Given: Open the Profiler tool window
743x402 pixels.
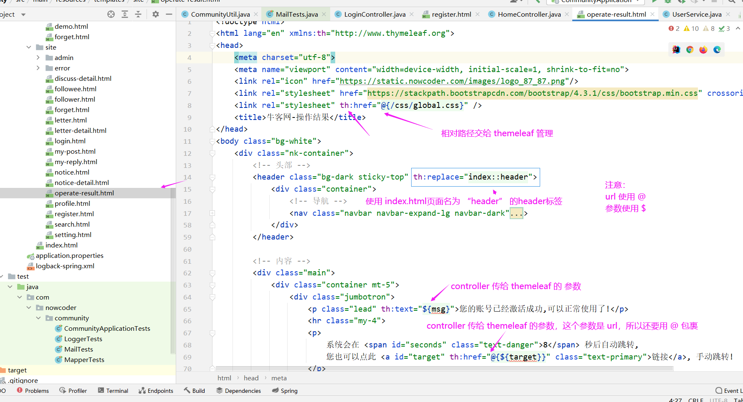Looking at the screenshot, I should click(x=73, y=391).
